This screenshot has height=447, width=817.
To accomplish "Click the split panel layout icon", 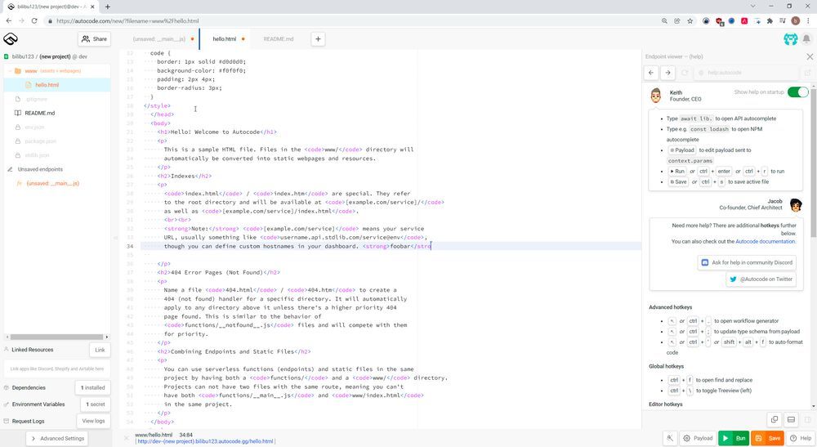I will point(791,419).
